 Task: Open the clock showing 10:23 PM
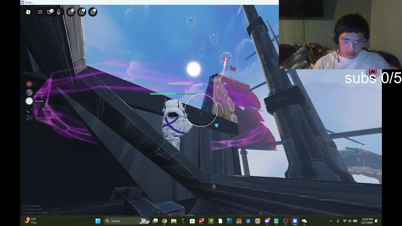367,221
